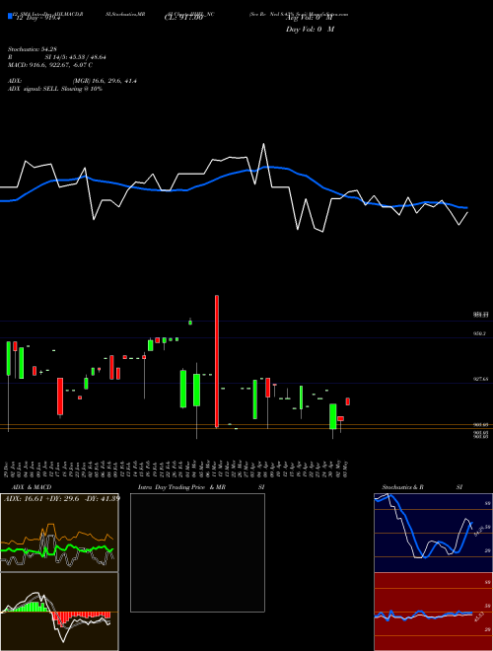Click the 'Intra Day Trading Price & MR' title
493x651 pixels.
[181, 487]
